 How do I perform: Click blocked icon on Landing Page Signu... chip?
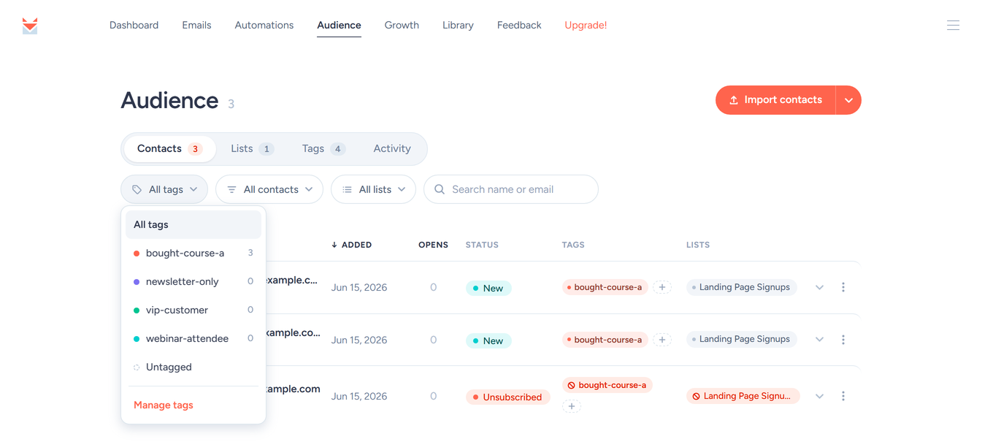click(x=697, y=396)
